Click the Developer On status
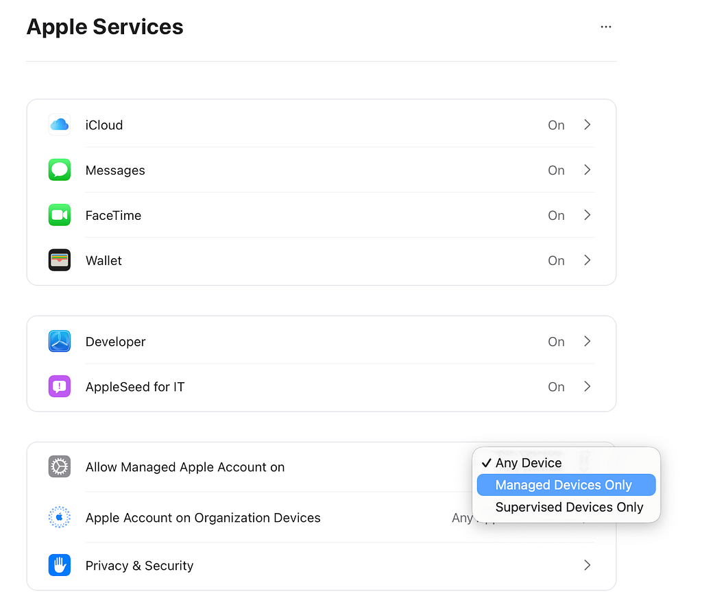Image resolution: width=702 pixels, height=613 pixels. 556,342
